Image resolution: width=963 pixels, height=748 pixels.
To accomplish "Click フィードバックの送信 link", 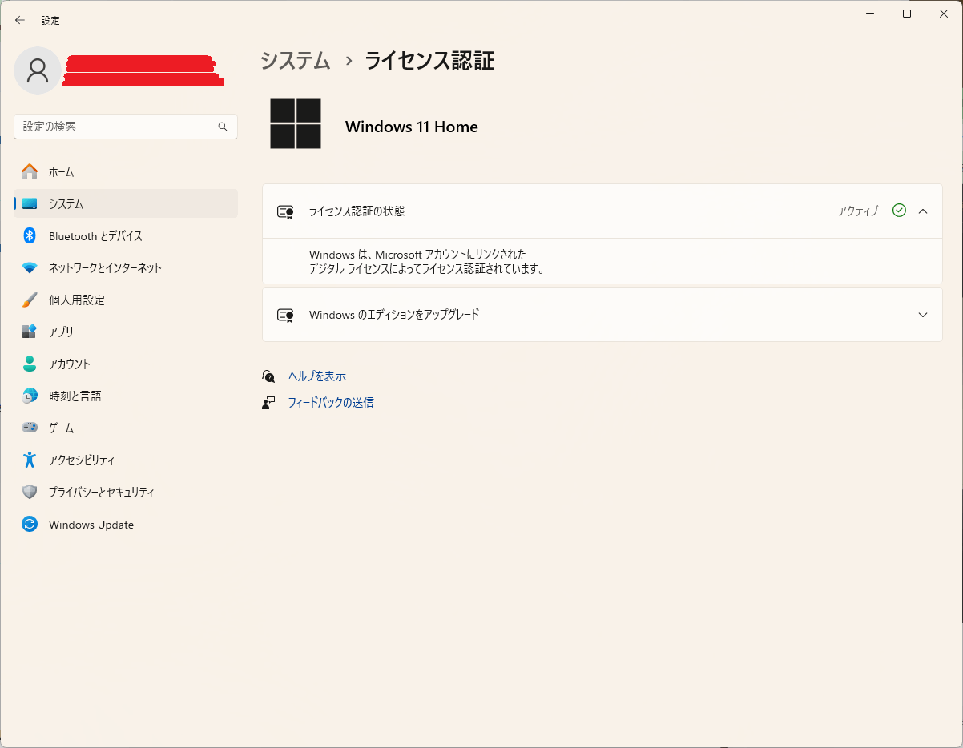I will pyautogui.click(x=331, y=403).
